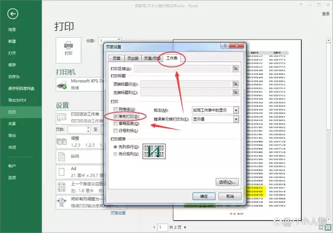This screenshot has height=233, width=333.
Task: Enable the 草稿品质(Q) draft quality checkbox
Action: click(116, 123)
